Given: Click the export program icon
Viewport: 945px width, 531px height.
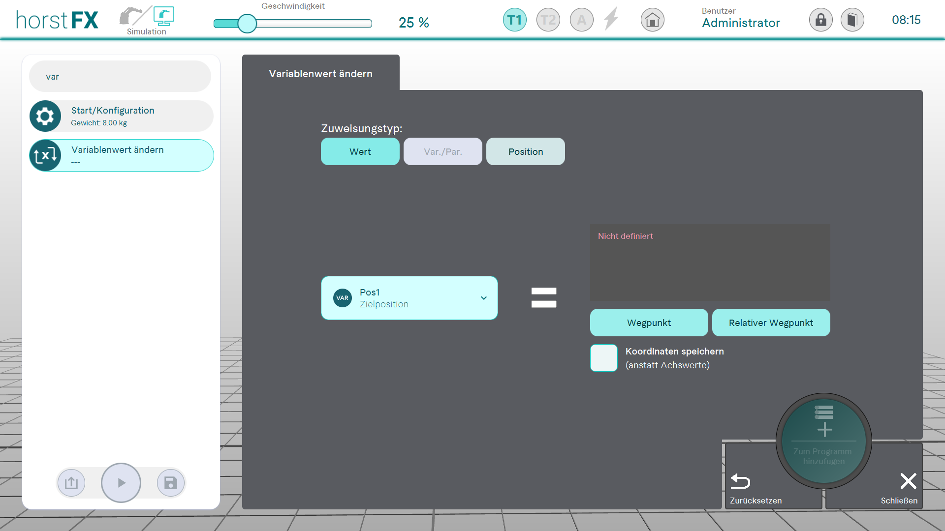Looking at the screenshot, I should point(71,483).
